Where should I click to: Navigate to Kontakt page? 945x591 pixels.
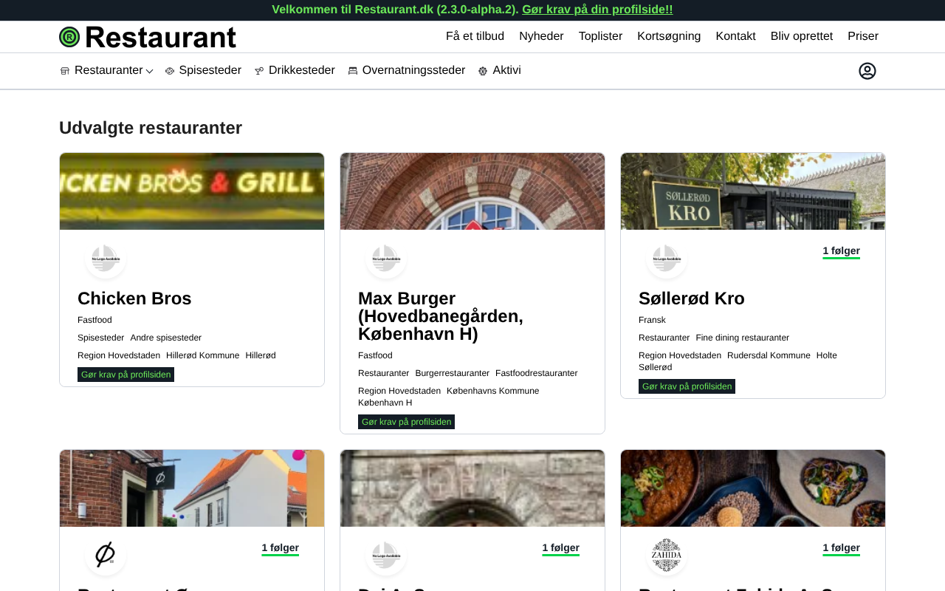pyautogui.click(x=735, y=36)
